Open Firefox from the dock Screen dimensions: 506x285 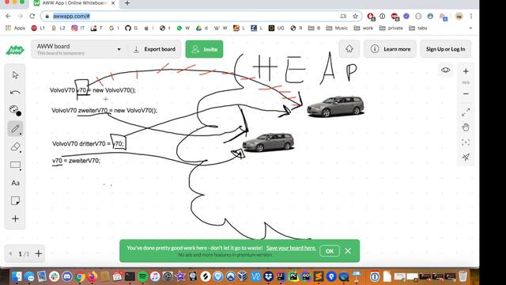(92, 276)
